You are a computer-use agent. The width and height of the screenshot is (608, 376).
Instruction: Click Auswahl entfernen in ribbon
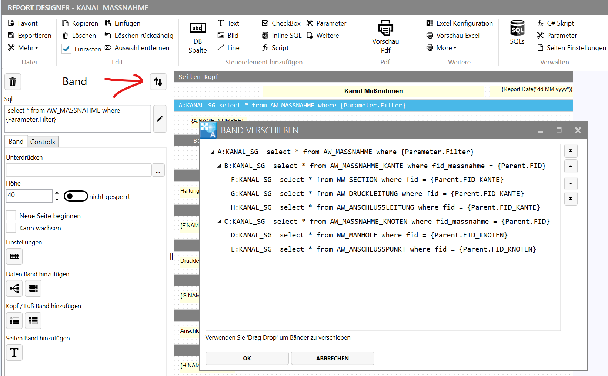pos(137,47)
